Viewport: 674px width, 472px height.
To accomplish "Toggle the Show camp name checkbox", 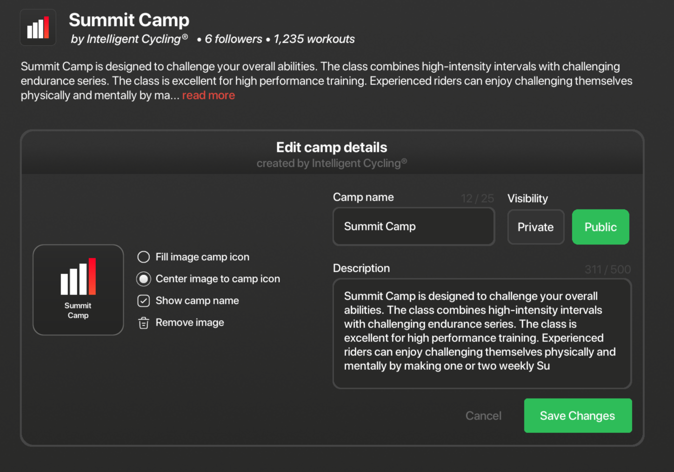I will coord(144,301).
